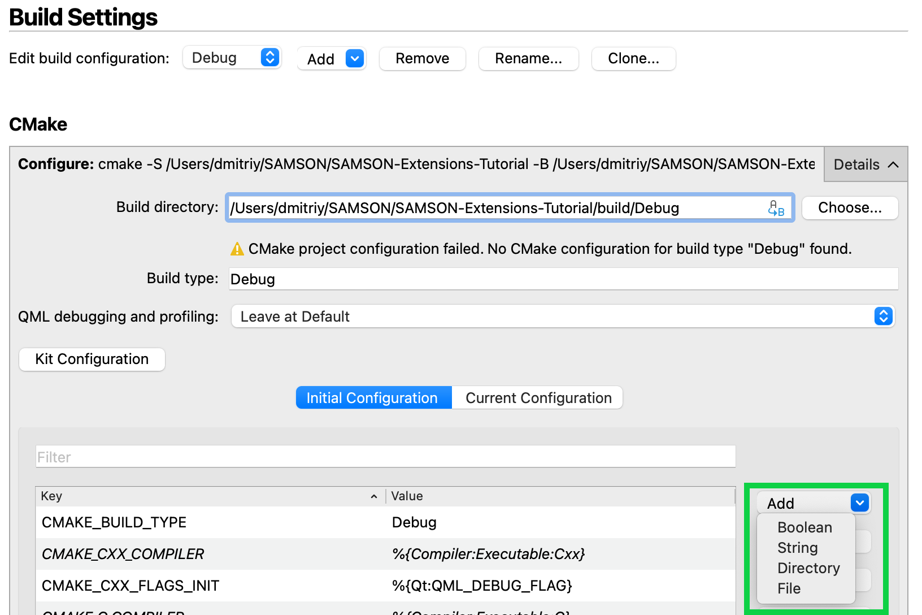Click the sort arrow on the Key column
The width and height of the screenshot is (922, 615).
point(373,496)
